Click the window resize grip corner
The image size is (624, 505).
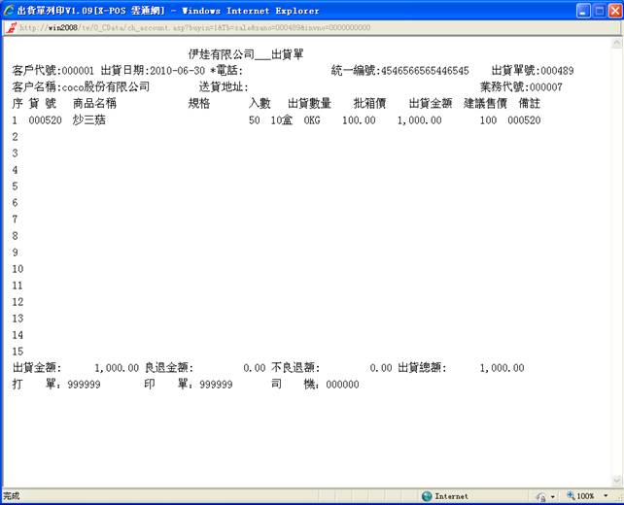pos(617,498)
